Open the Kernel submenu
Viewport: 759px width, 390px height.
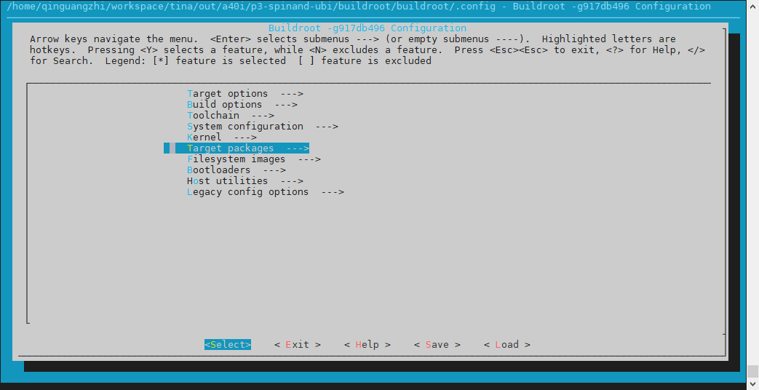tap(222, 137)
